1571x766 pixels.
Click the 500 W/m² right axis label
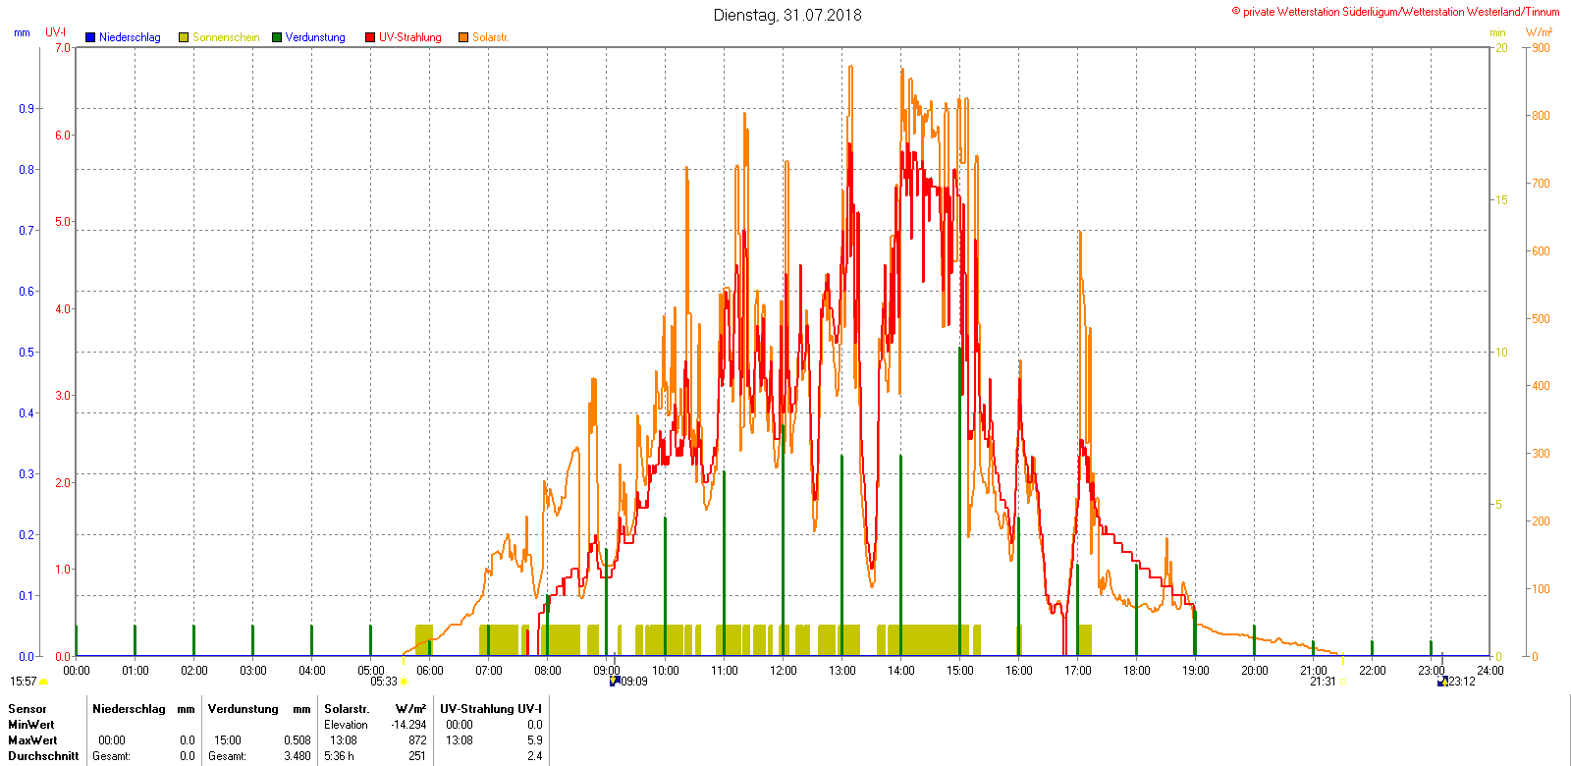point(1541,319)
